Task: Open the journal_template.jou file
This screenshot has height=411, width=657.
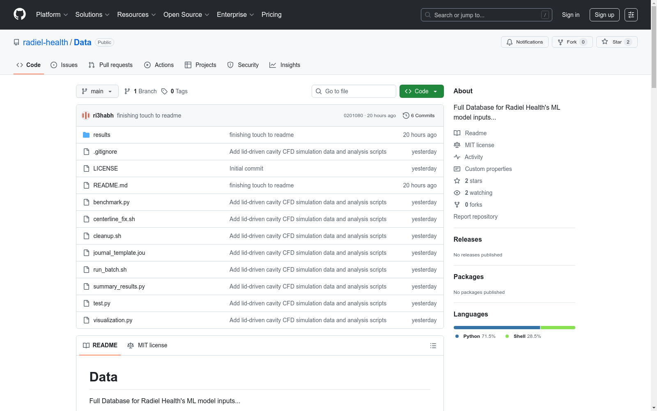Action: pyautogui.click(x=119, y=253)
